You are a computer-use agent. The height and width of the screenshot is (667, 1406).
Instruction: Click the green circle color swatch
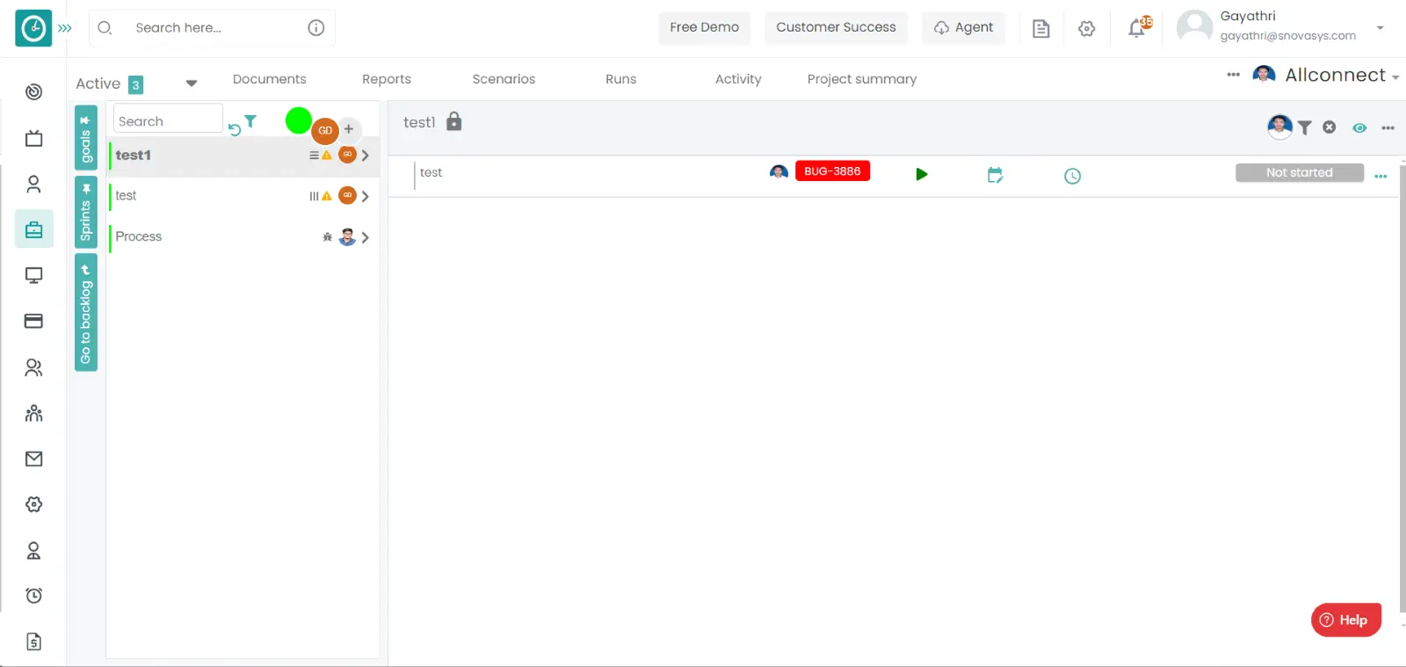(x=298, y=120)
